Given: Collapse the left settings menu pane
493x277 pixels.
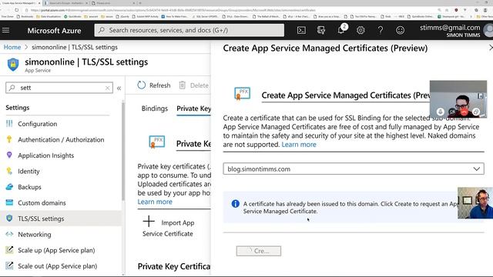Looking at the screenshot, I should (119, 88).
